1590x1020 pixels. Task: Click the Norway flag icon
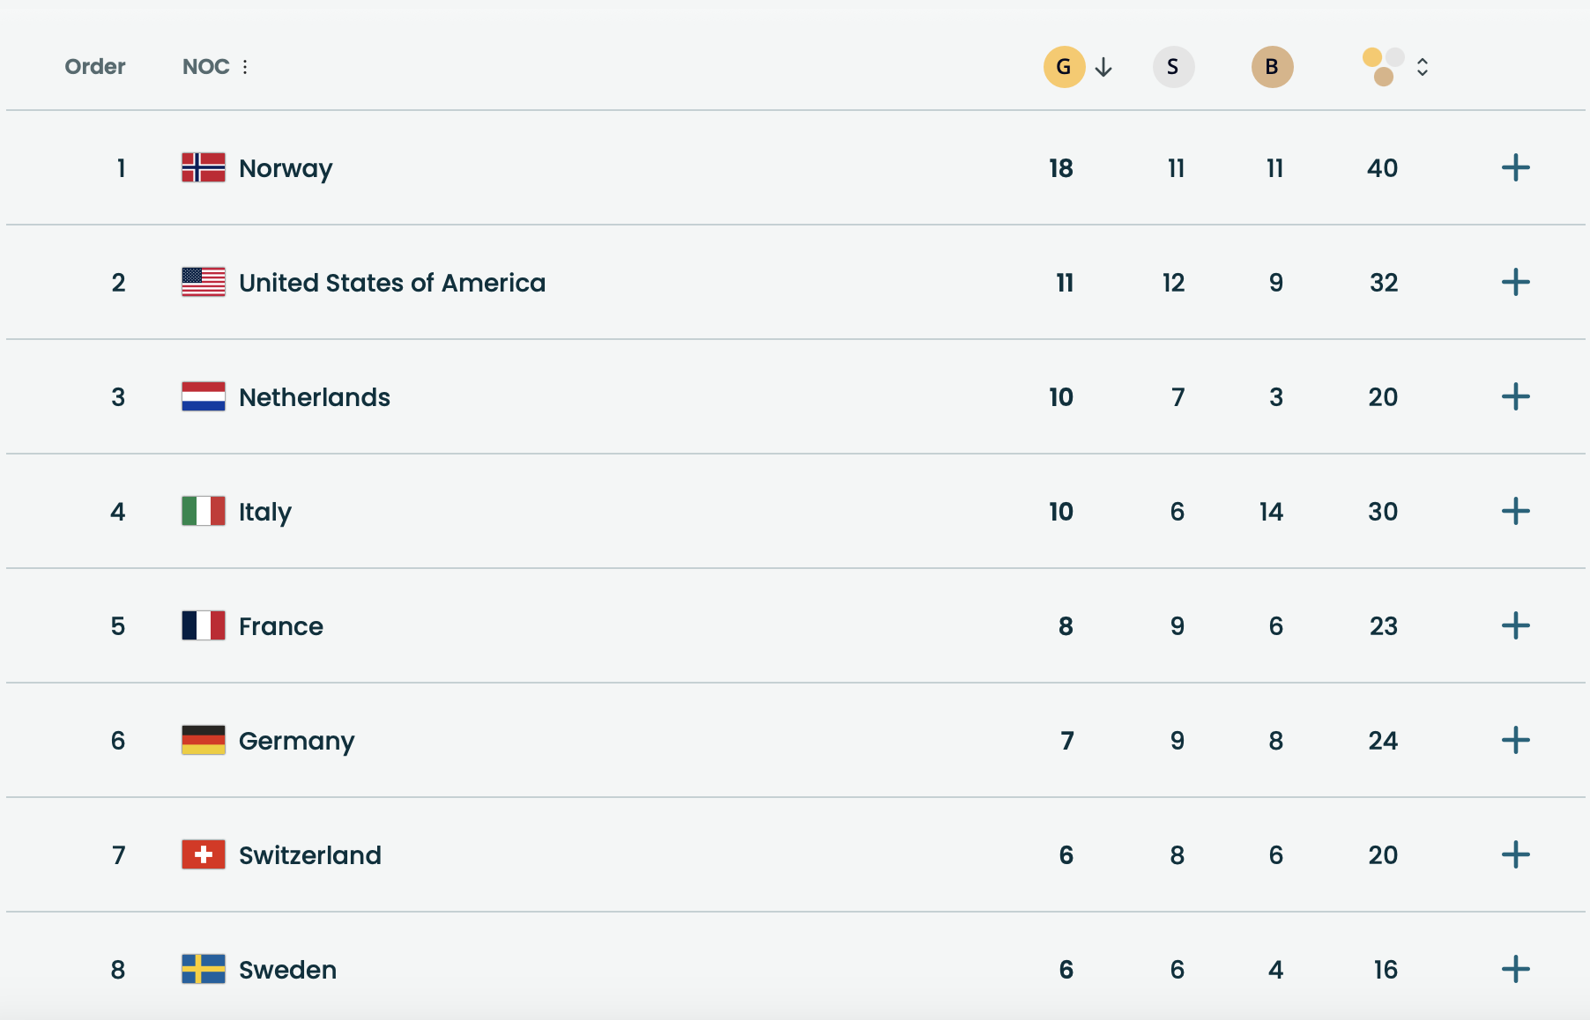[x=204, y=167]
